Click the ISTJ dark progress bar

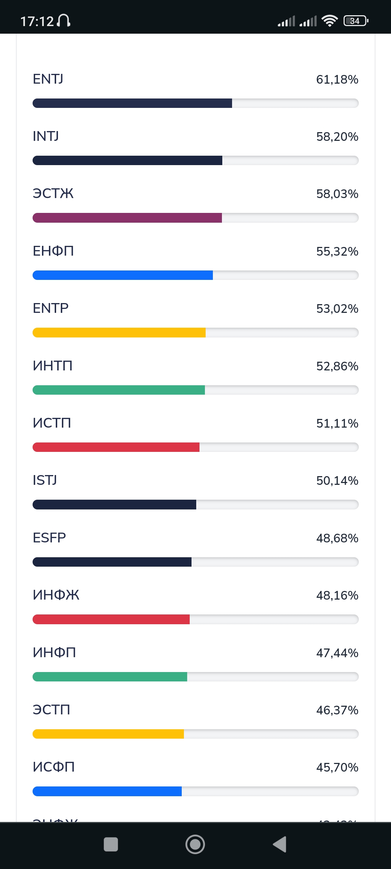tap(195, 504)
